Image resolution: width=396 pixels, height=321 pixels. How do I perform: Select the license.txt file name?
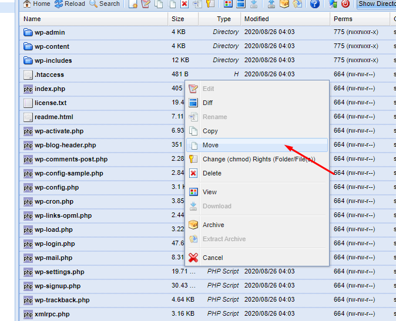51,103
